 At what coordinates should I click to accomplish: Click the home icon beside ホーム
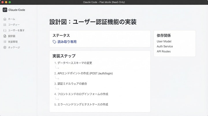point(5,19)
